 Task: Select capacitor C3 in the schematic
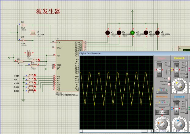pyautogui.click(x=24, y=25)
